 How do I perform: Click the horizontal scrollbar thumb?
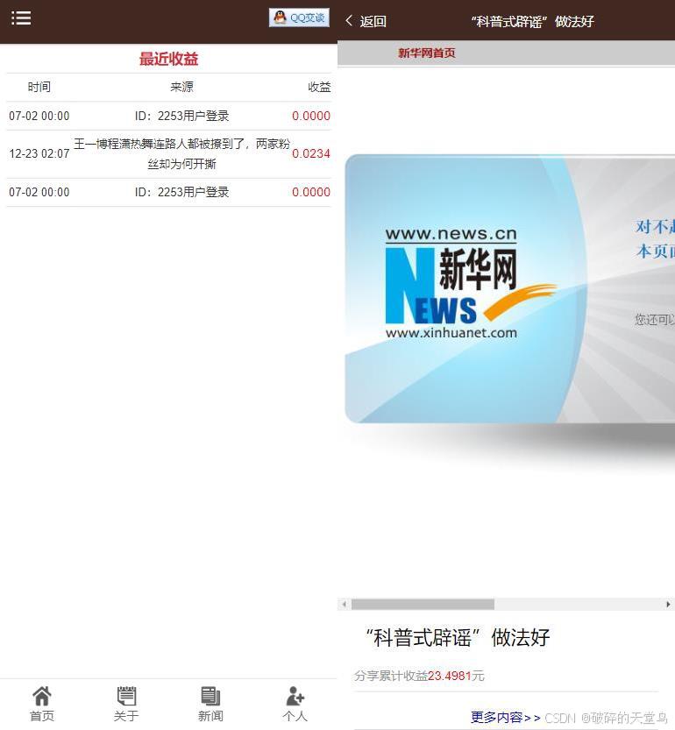[423, 605]
